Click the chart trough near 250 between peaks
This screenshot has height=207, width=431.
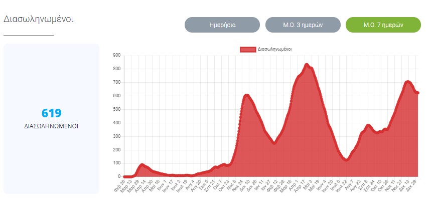point(274,143)
